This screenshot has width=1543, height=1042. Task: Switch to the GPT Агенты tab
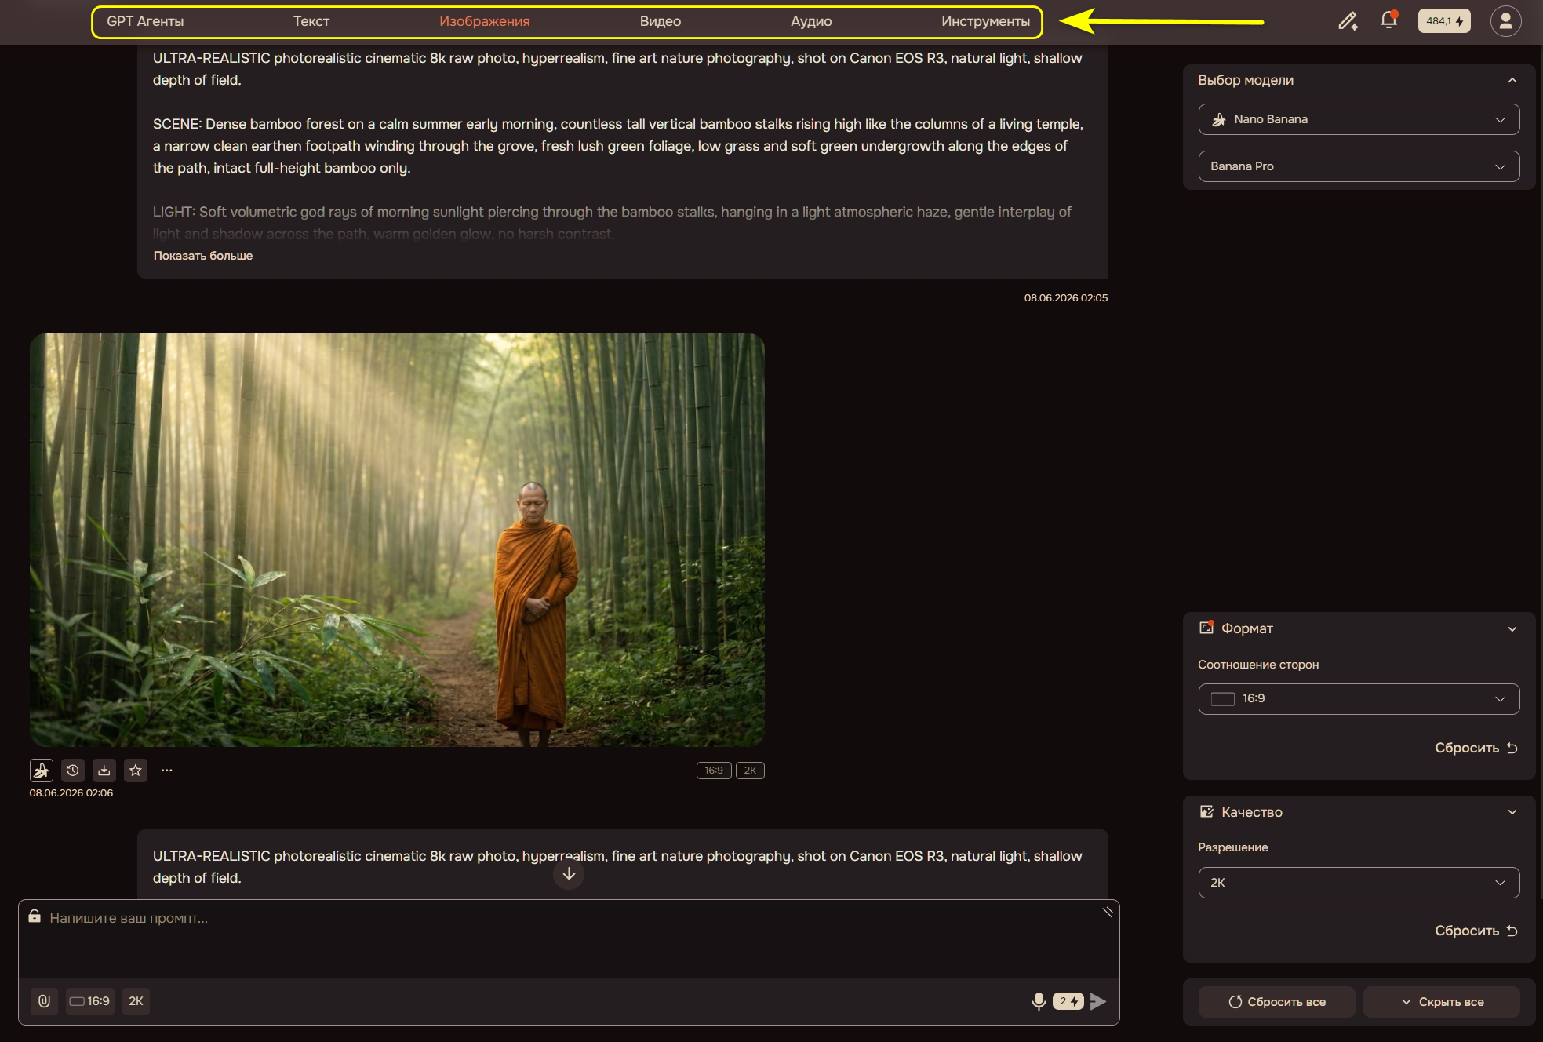pos(145,21)
